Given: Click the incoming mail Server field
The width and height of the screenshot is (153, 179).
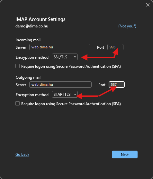Looking at the screenshot, I should point(60,47).
